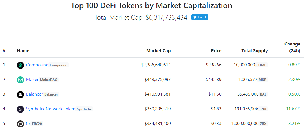Click the ERC20 tag beside 0x
Viewport: 305px width, 132px height.
pos(37,124)
